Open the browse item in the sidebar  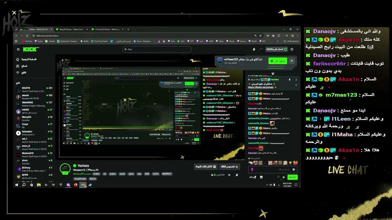(x=22, y=66)
